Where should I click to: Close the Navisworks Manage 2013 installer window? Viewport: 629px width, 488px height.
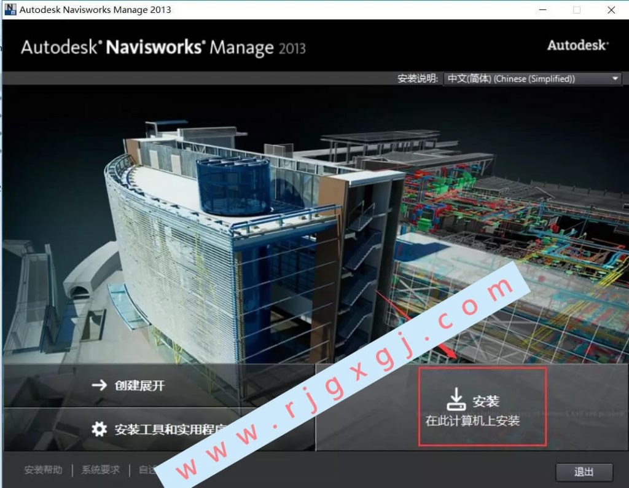click(611, 10)
